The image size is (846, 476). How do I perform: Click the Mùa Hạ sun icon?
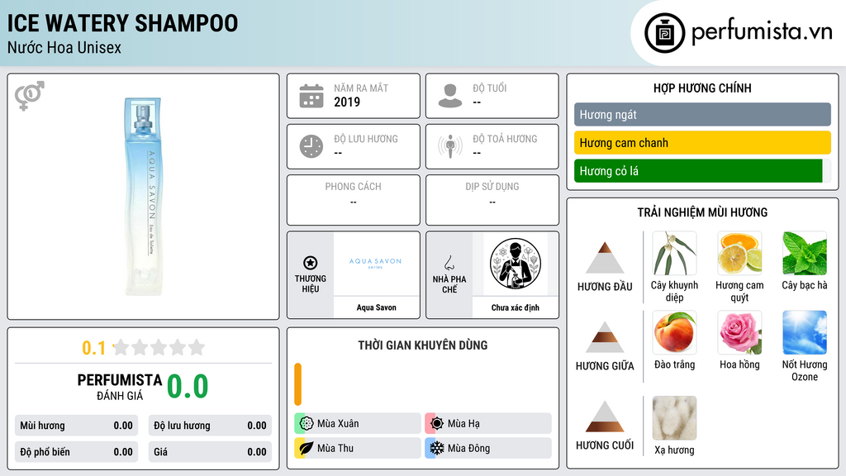pyautogui.click(x=437, y=424)
